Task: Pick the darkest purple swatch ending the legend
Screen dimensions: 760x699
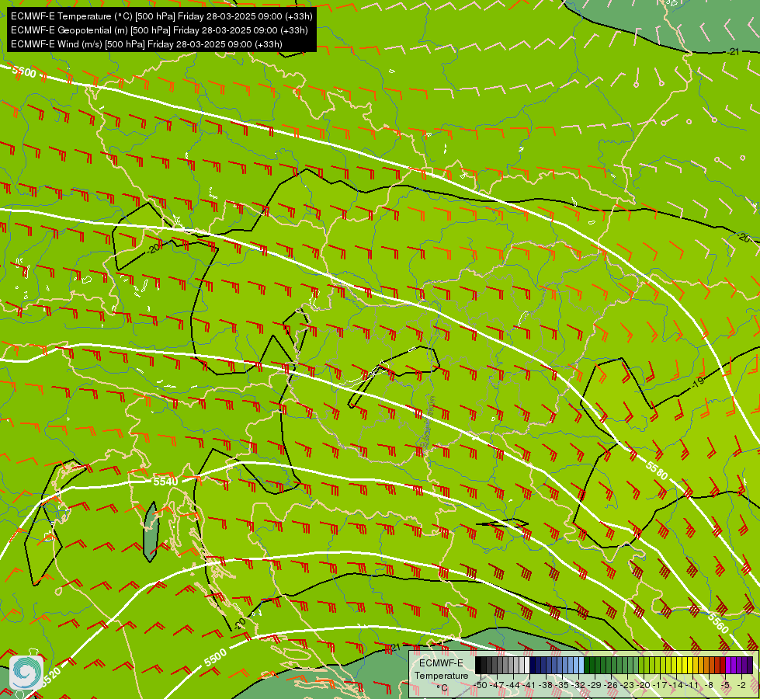Action: point(750,665)
